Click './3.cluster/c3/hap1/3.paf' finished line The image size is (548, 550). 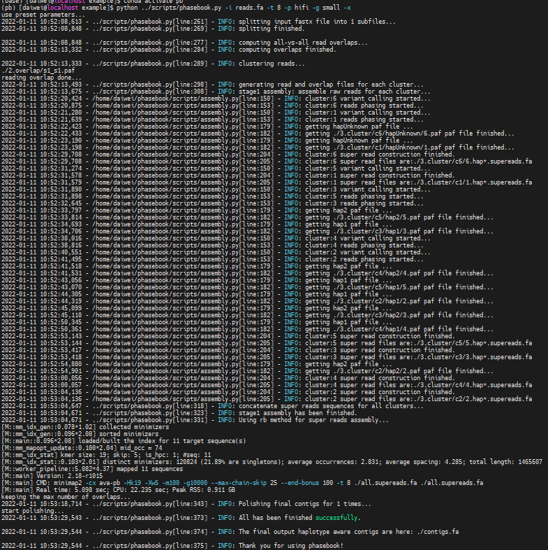coord(247,232)
